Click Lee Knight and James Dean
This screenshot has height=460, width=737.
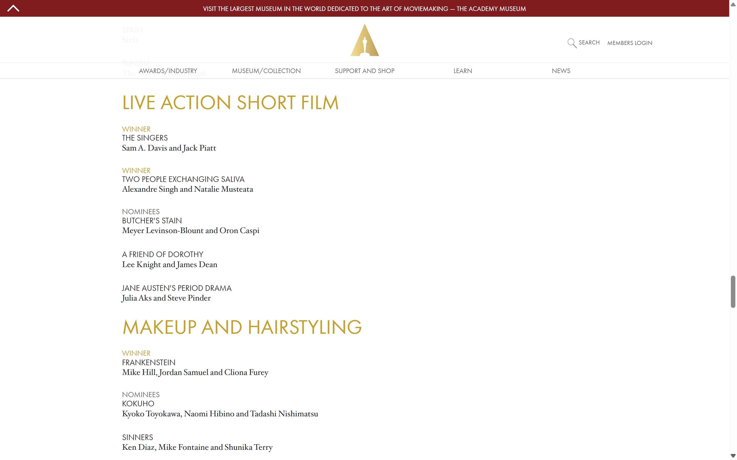[x=170, y=265]
